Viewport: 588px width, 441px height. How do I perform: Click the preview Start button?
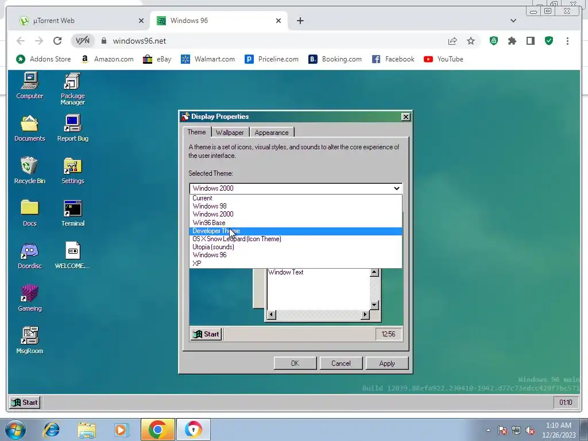(207, 334)
